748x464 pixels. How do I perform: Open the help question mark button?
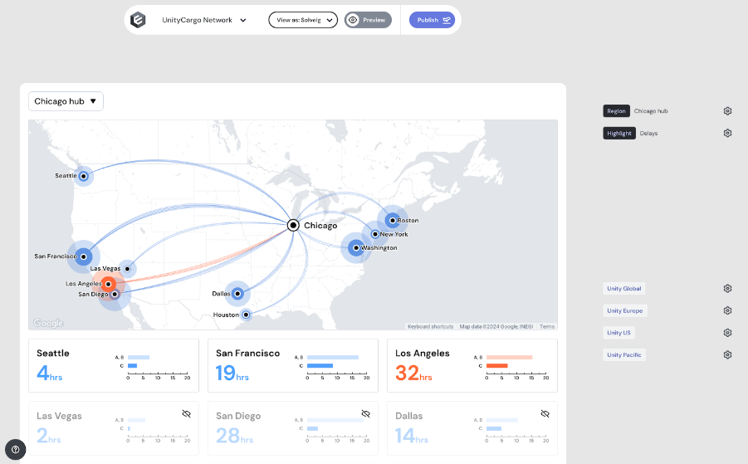tap(15, 450)
